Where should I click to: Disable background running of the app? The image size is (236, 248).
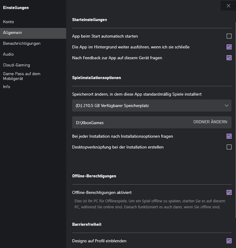pyautogui.click(x=229, y=47)
